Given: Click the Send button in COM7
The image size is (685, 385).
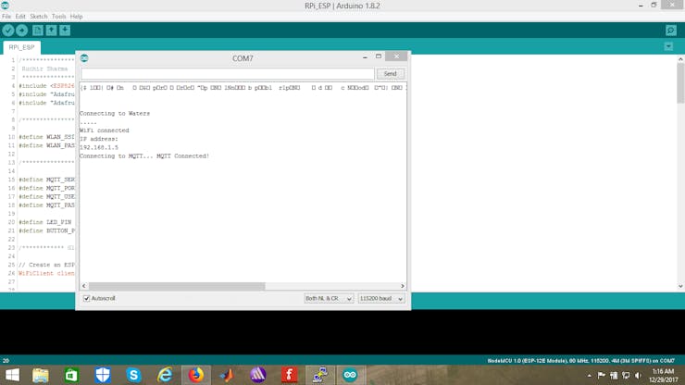Looking at the screenshot, I should (x=390, y=74).
